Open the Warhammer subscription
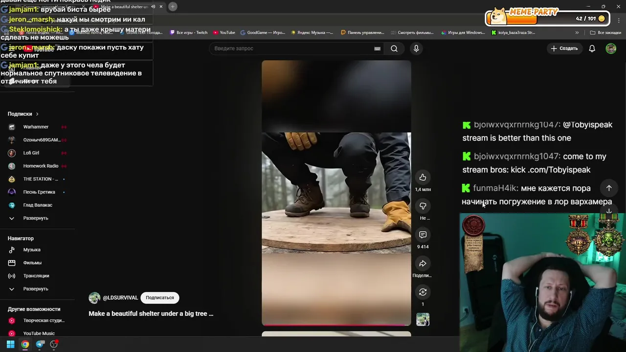626x352 pixels. coord(37,127)
